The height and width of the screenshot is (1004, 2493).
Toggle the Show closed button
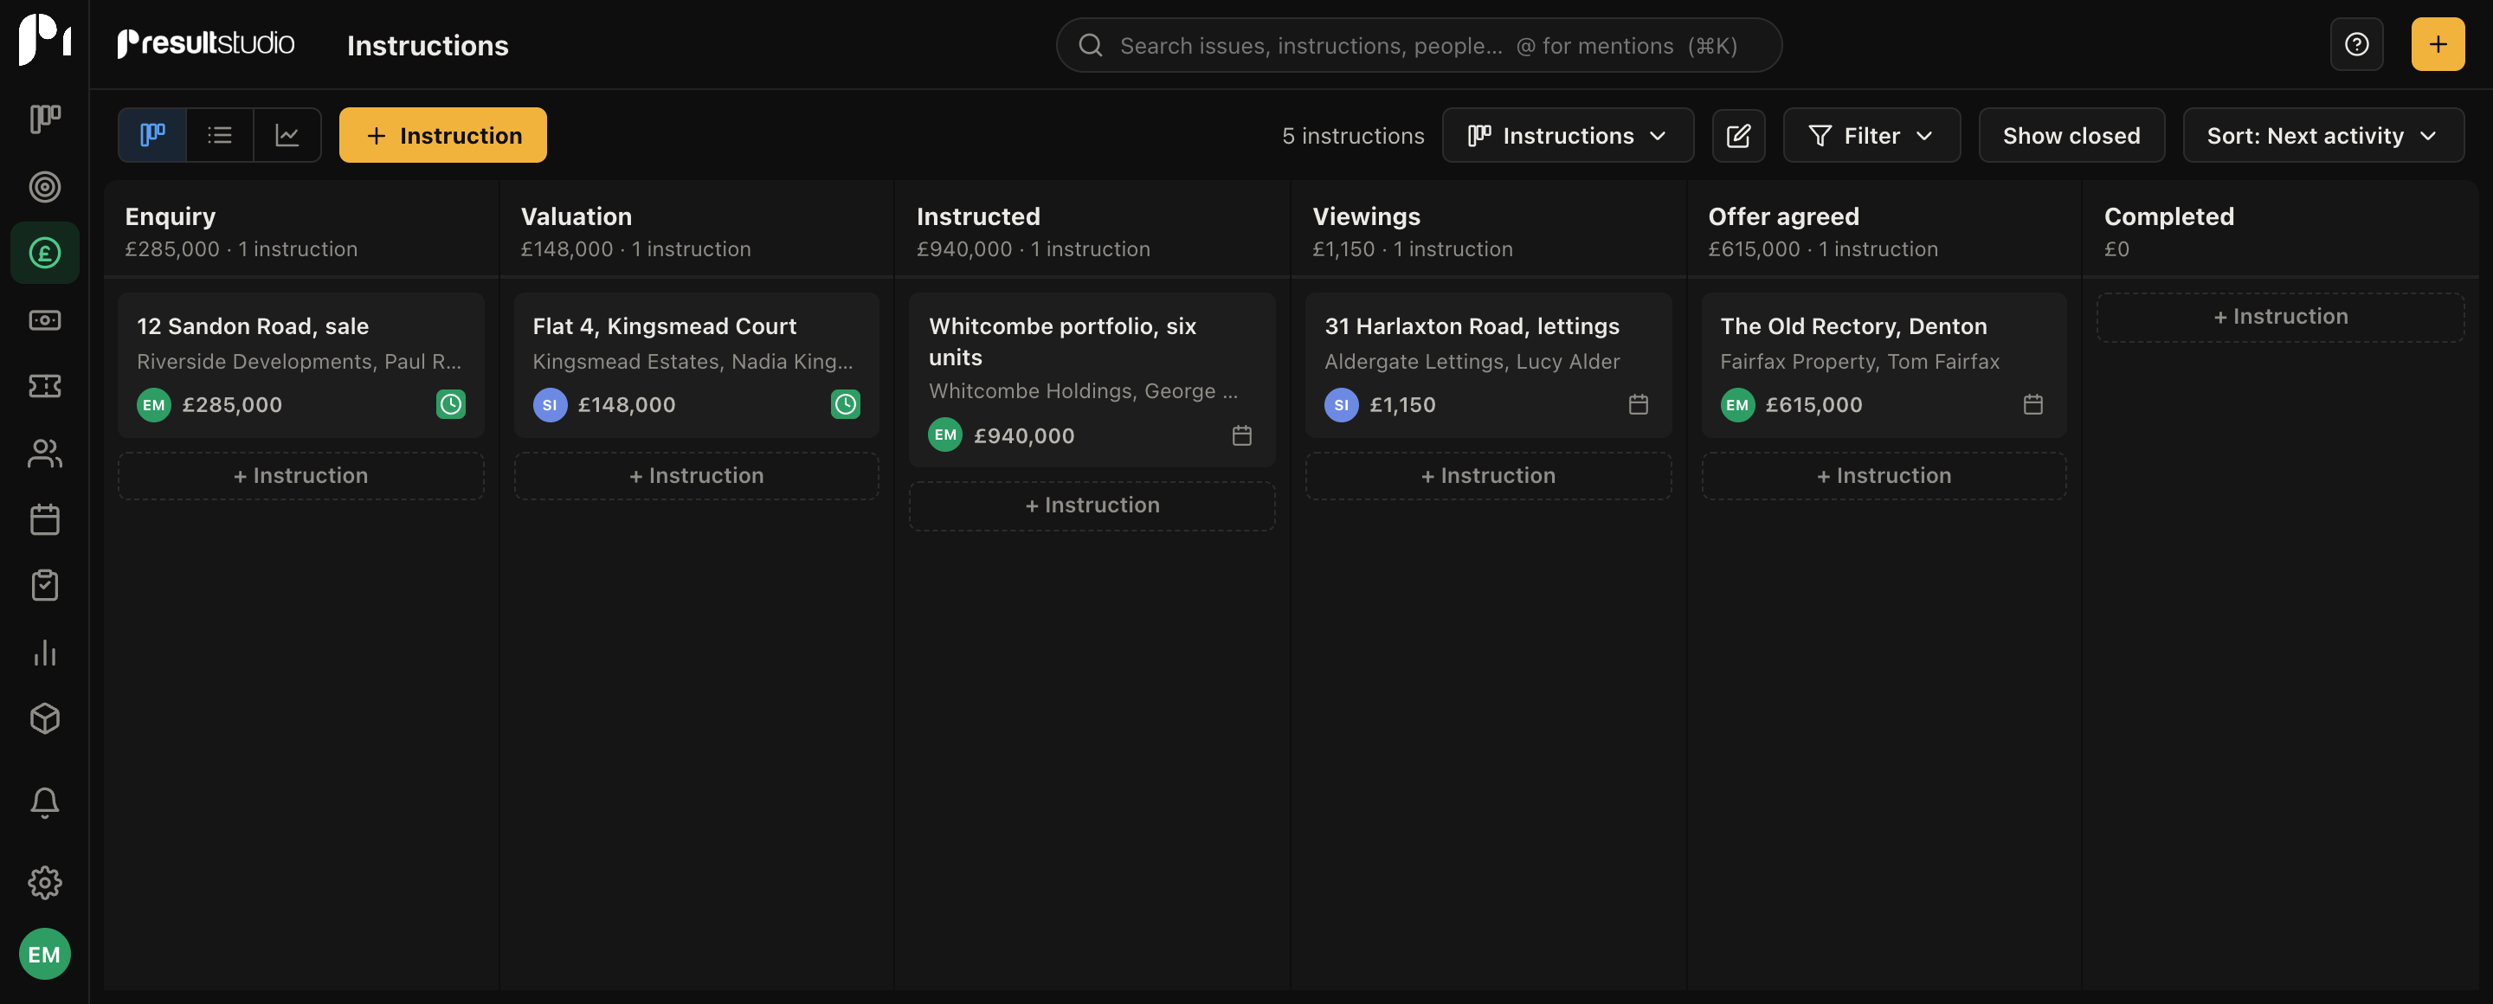click(2071, 135)
